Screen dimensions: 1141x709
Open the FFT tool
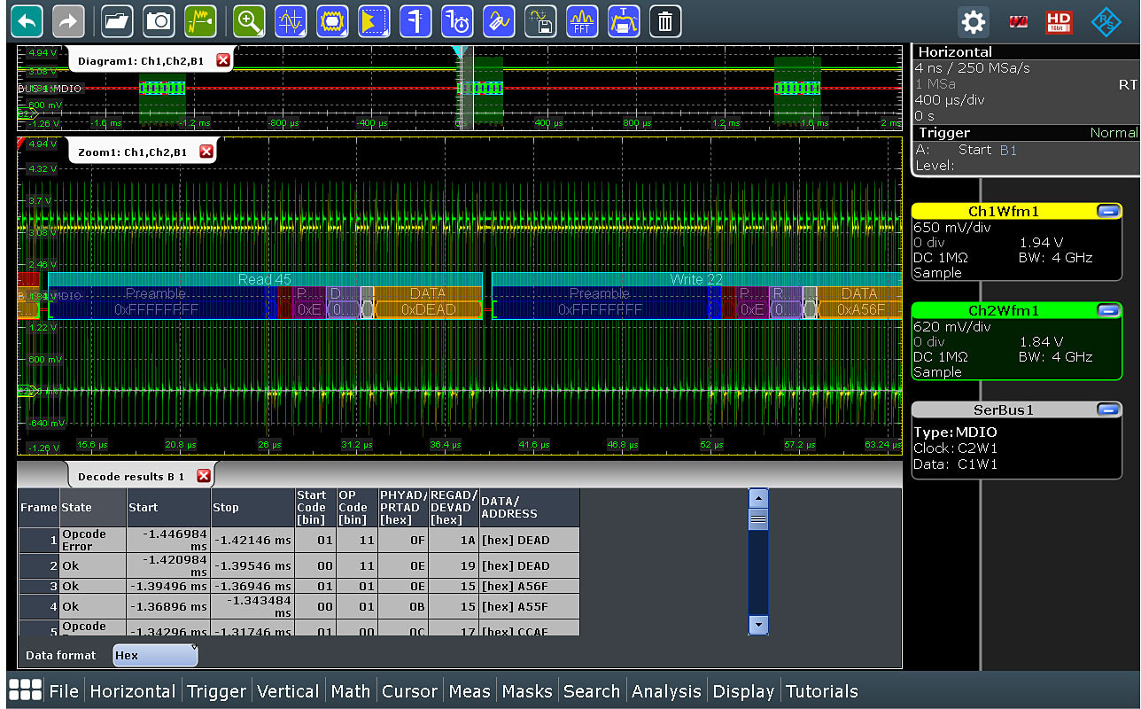coord(582,20)
